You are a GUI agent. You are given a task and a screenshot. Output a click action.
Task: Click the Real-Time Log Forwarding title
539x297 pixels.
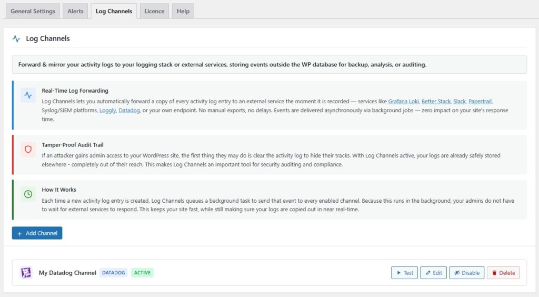[x=75, y=91]
